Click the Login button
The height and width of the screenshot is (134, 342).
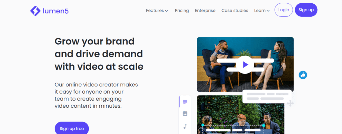(x=284, y=10)
